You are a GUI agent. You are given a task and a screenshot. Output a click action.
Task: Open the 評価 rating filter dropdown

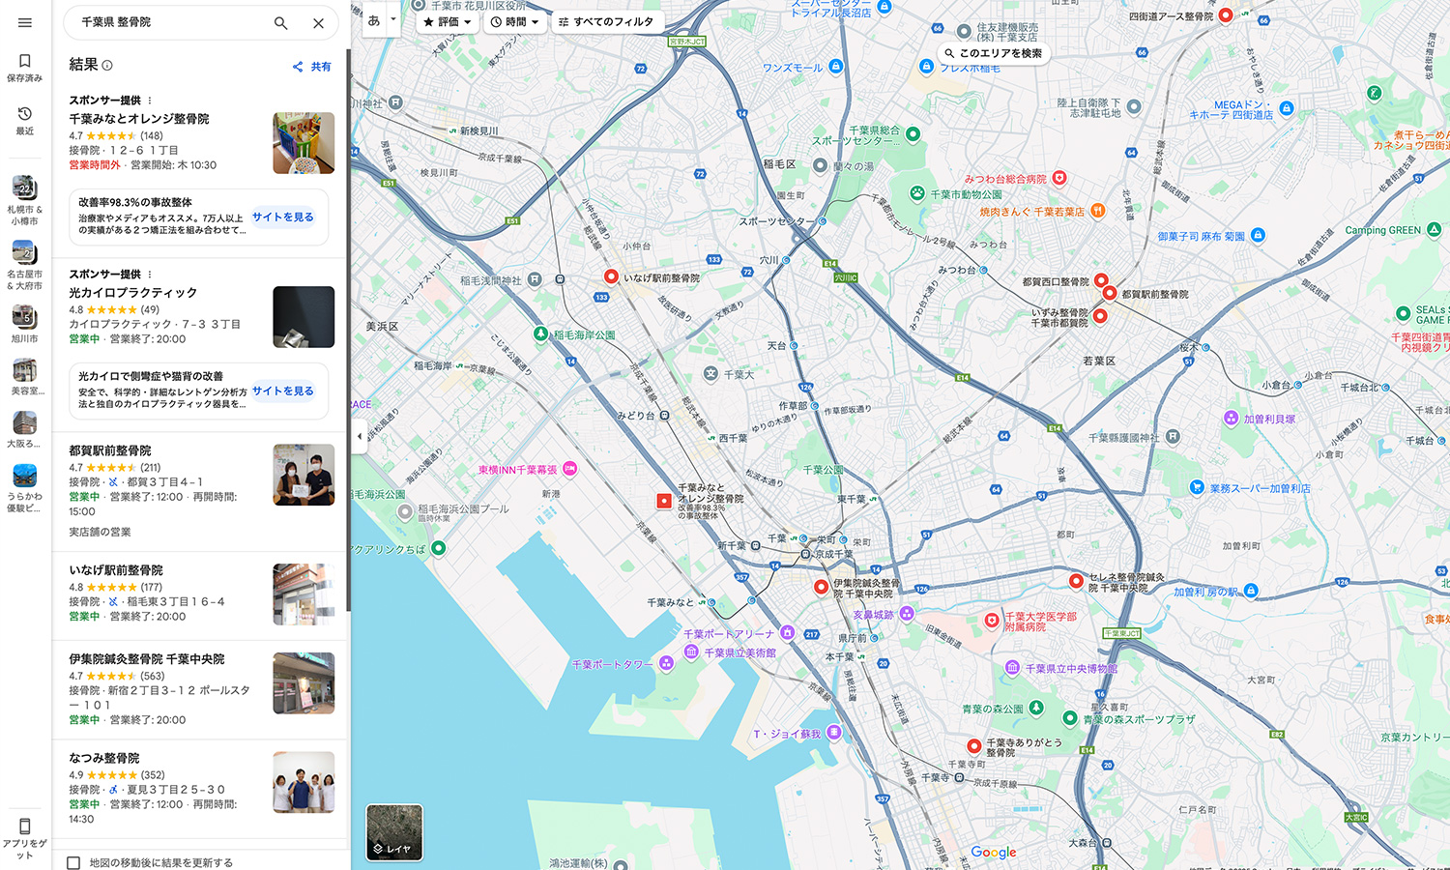click(x=448, y=21)
